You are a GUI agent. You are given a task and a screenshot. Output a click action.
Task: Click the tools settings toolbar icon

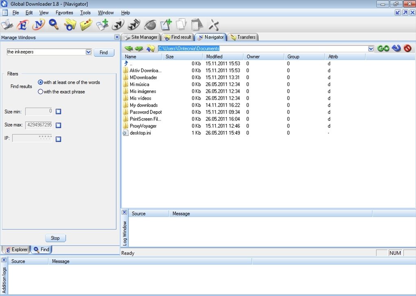(213, 25)
